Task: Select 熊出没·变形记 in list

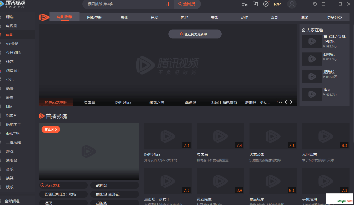Action: pyautogui.click(x=114, y=194)
